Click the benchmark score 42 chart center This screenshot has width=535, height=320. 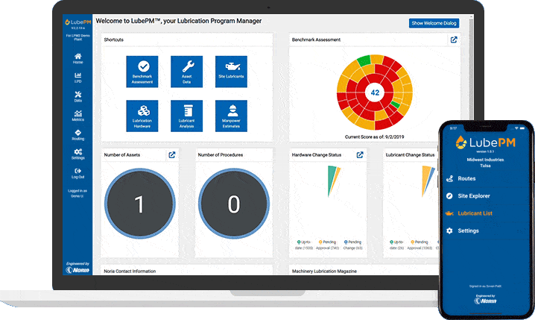coord(375,93)
